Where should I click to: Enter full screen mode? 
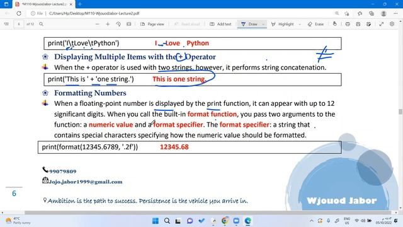pyautogui.click(x=382, y=24)
